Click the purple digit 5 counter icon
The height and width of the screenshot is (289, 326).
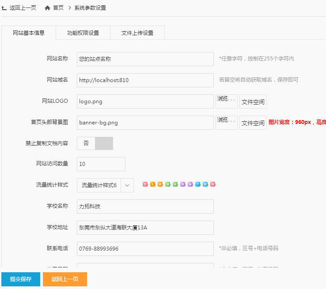(x=182, y=184)
